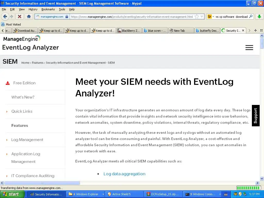Open DCProSetup_15.zip taskbar button
This screenshot has width=264, height=198.
[163, 194]
